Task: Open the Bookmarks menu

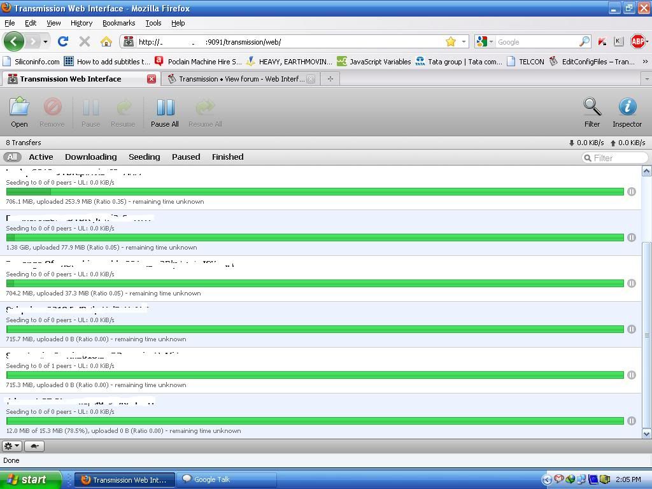Action: tap(118, 23)
